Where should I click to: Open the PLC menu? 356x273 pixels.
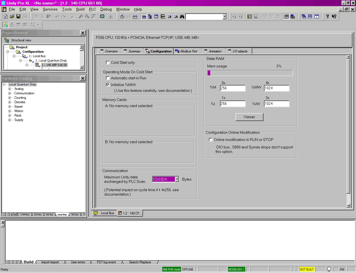click(92, 9)
